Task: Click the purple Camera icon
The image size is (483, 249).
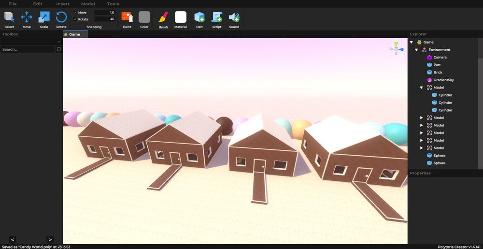Action: pos(429,58)
